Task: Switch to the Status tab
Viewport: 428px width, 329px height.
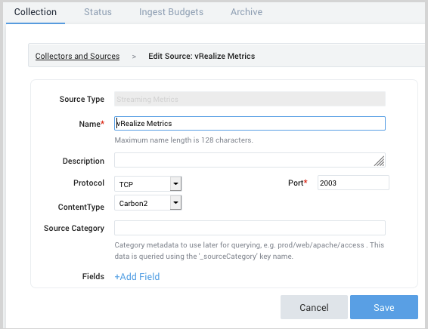Action: tap(98, 12)
